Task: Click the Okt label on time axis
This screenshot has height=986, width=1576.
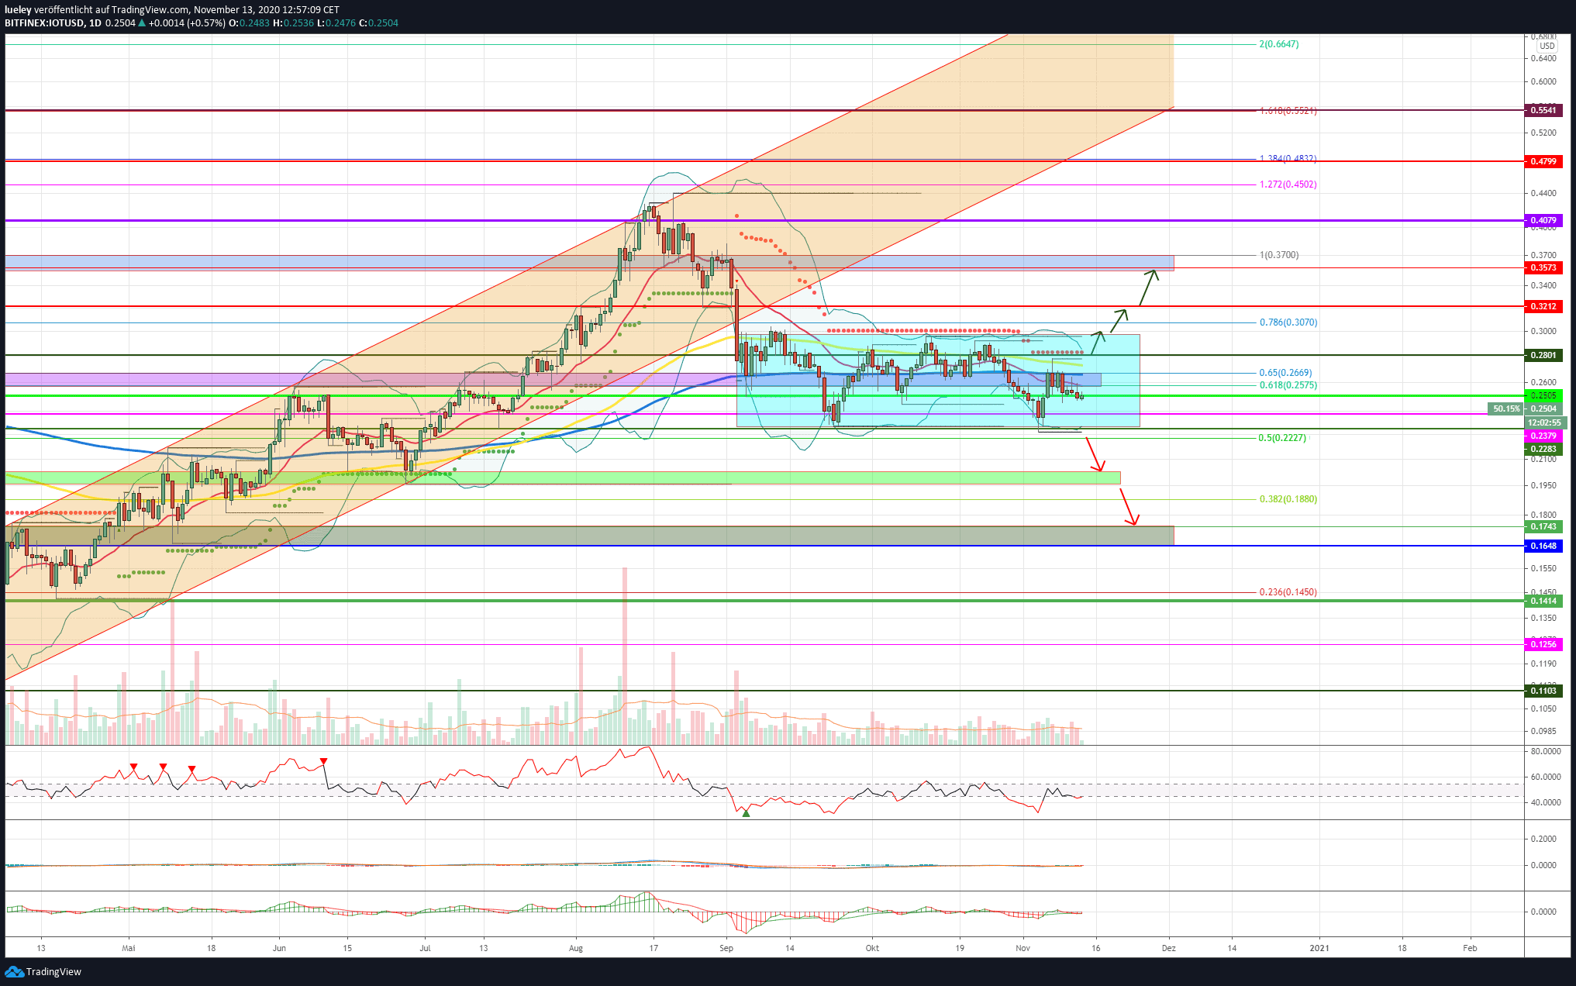Action: coord(872,948)
